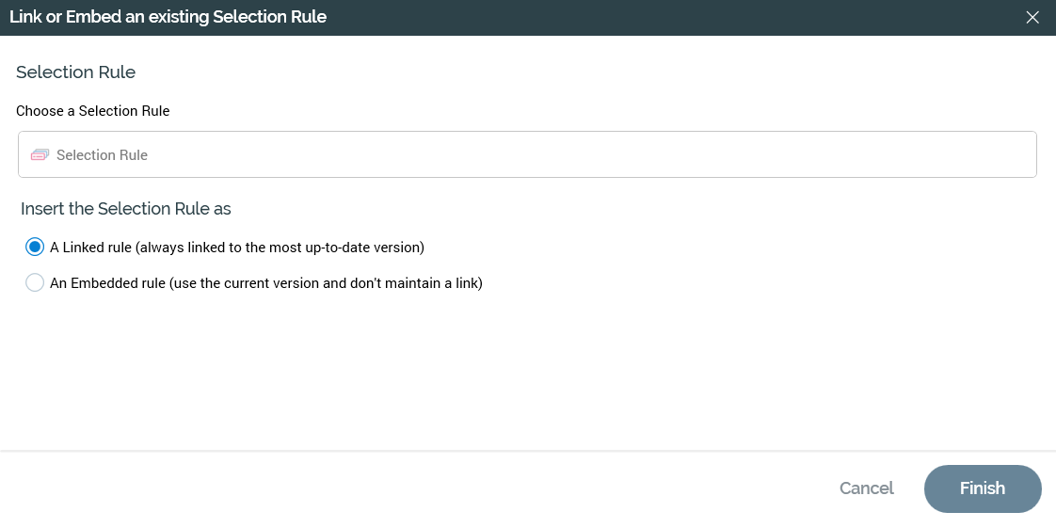Close the Link or Embed dialog
1056x528 pixels.
click(x=1032, y=18)
